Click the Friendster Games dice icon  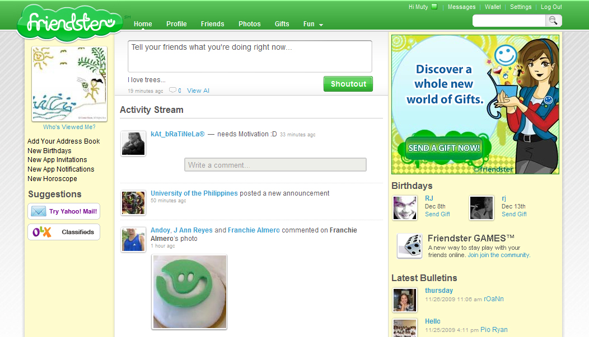click(x=409, y=245)
